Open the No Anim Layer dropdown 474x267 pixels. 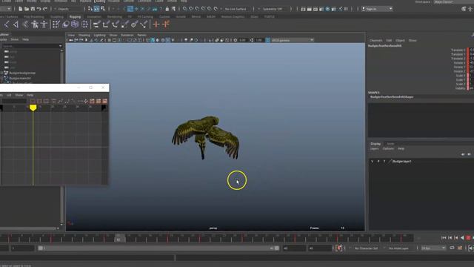click(x=398, y=248)
